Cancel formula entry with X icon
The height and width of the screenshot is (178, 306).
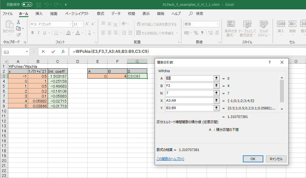point(43,52)
